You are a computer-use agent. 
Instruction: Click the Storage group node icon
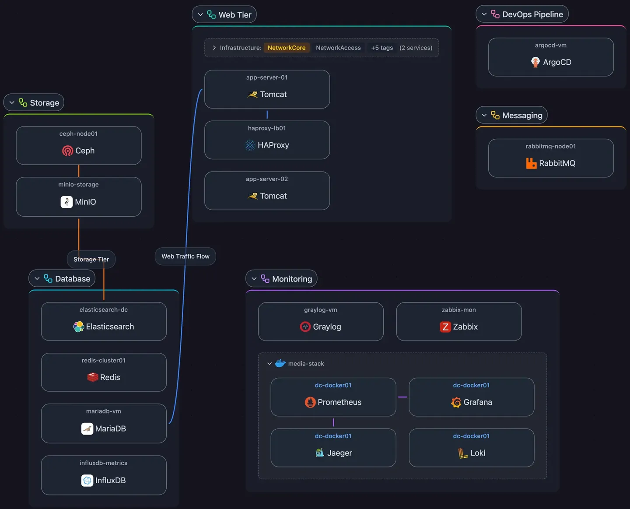[23, 103]
